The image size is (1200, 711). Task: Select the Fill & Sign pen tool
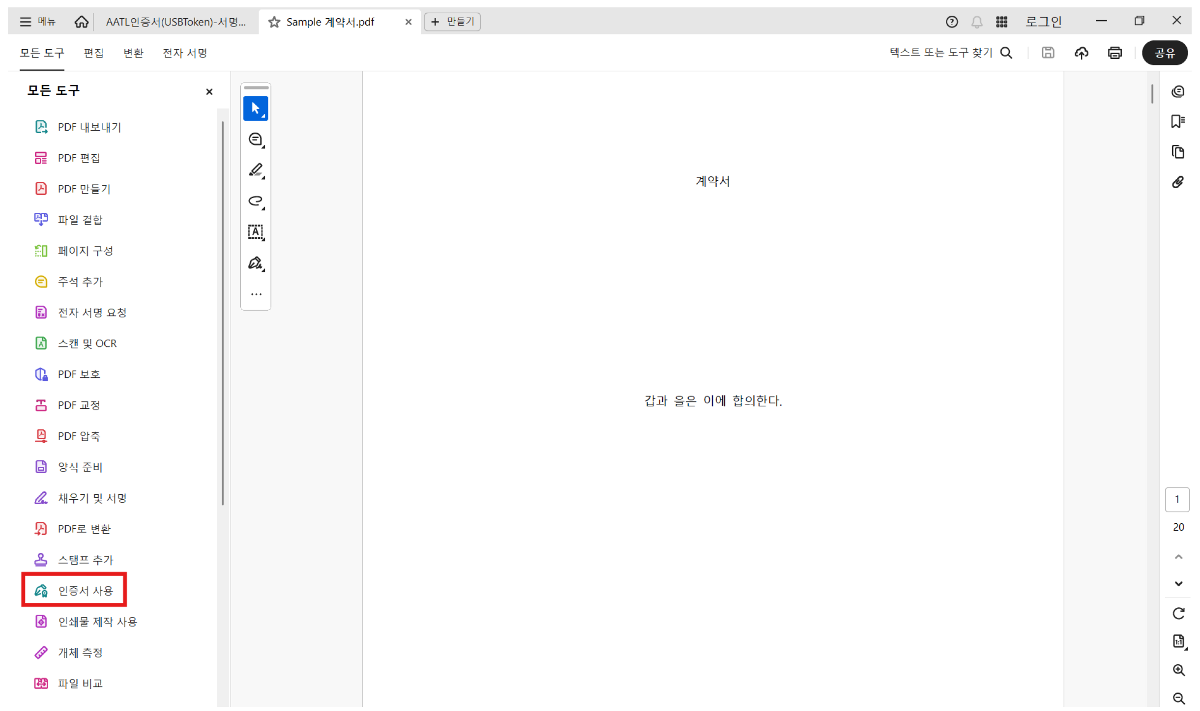pyautogui.click(x=255, y=263)
